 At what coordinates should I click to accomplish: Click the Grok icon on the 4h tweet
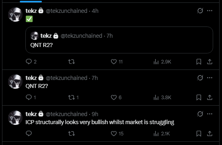[200, 11]
